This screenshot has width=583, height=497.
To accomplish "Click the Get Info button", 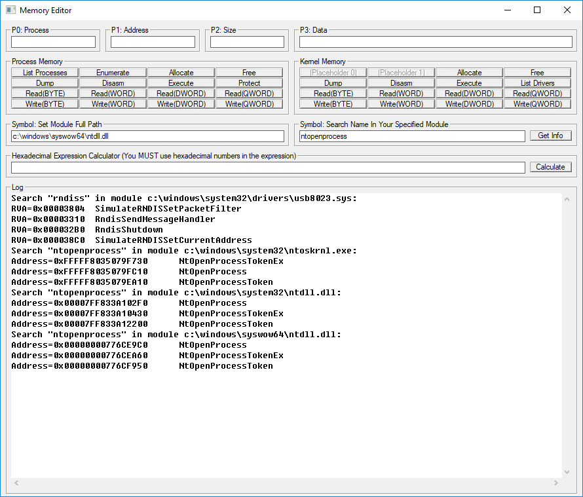I will click(x=550, y=136).
